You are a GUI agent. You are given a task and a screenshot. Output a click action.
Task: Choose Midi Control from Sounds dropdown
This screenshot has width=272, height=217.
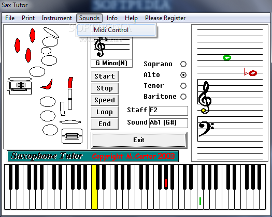pyautogui.click(x=116, y=30)
